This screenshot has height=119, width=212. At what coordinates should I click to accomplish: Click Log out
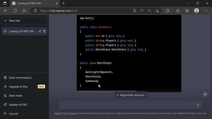(x=24, y=114)
